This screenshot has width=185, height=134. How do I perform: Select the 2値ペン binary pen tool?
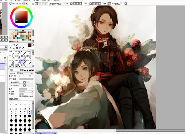[x=17, y=62]
